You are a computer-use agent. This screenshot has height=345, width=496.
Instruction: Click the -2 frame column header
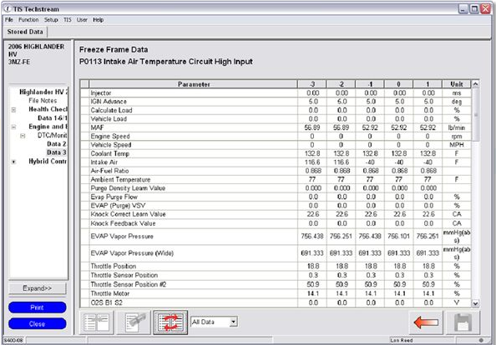(x=341, y=84)
